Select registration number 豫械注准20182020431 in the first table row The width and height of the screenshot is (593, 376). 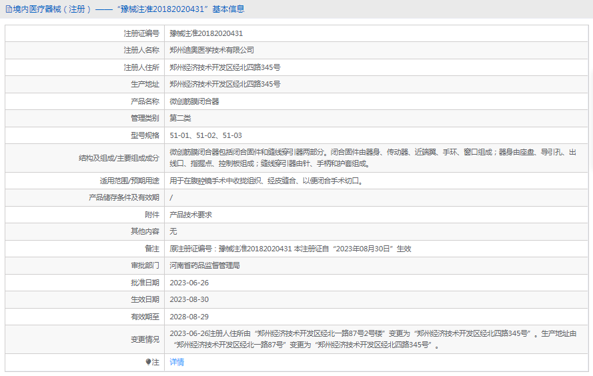pyautogui.click(x=206, y=33)
